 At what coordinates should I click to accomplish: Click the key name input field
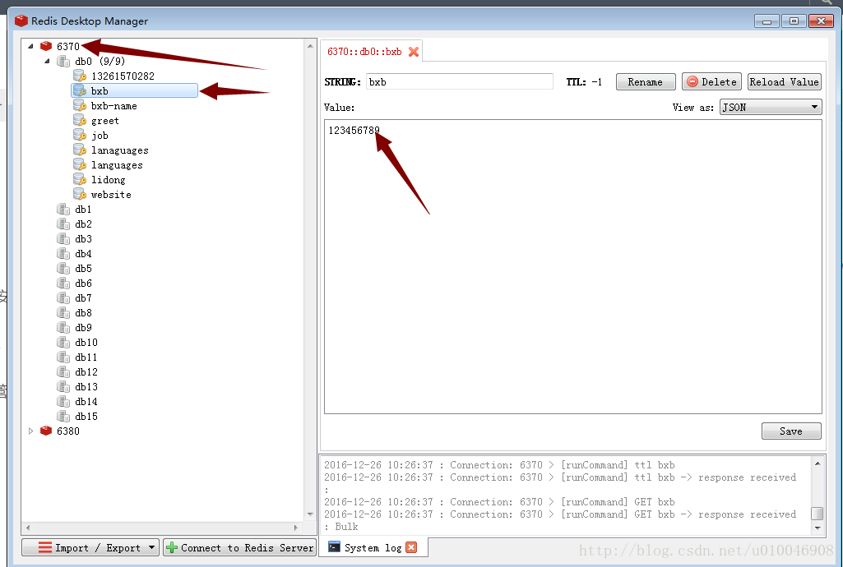click(459, 81)
